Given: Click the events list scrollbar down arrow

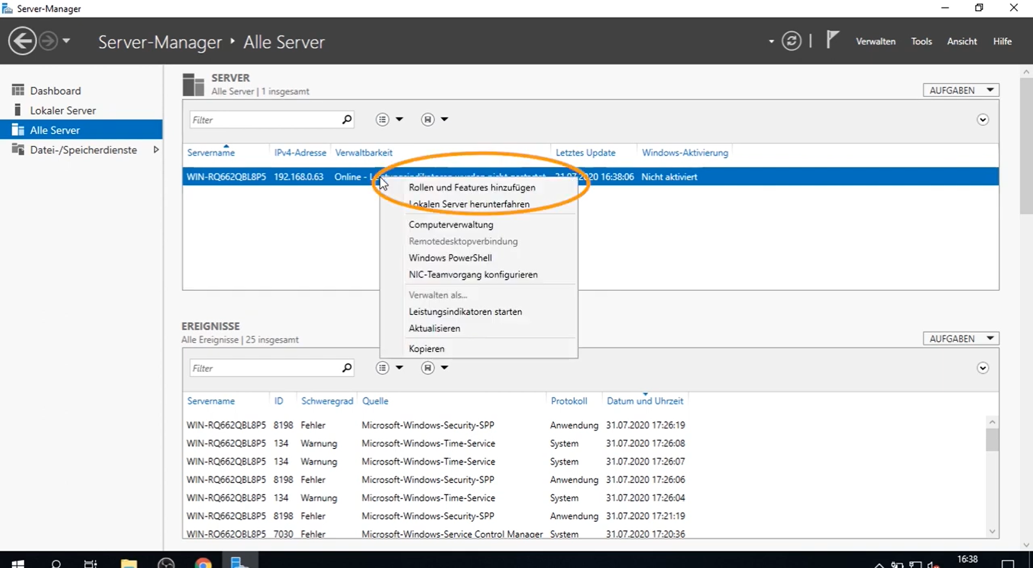Looking at the screenshot, I should [x=992, y=531].
